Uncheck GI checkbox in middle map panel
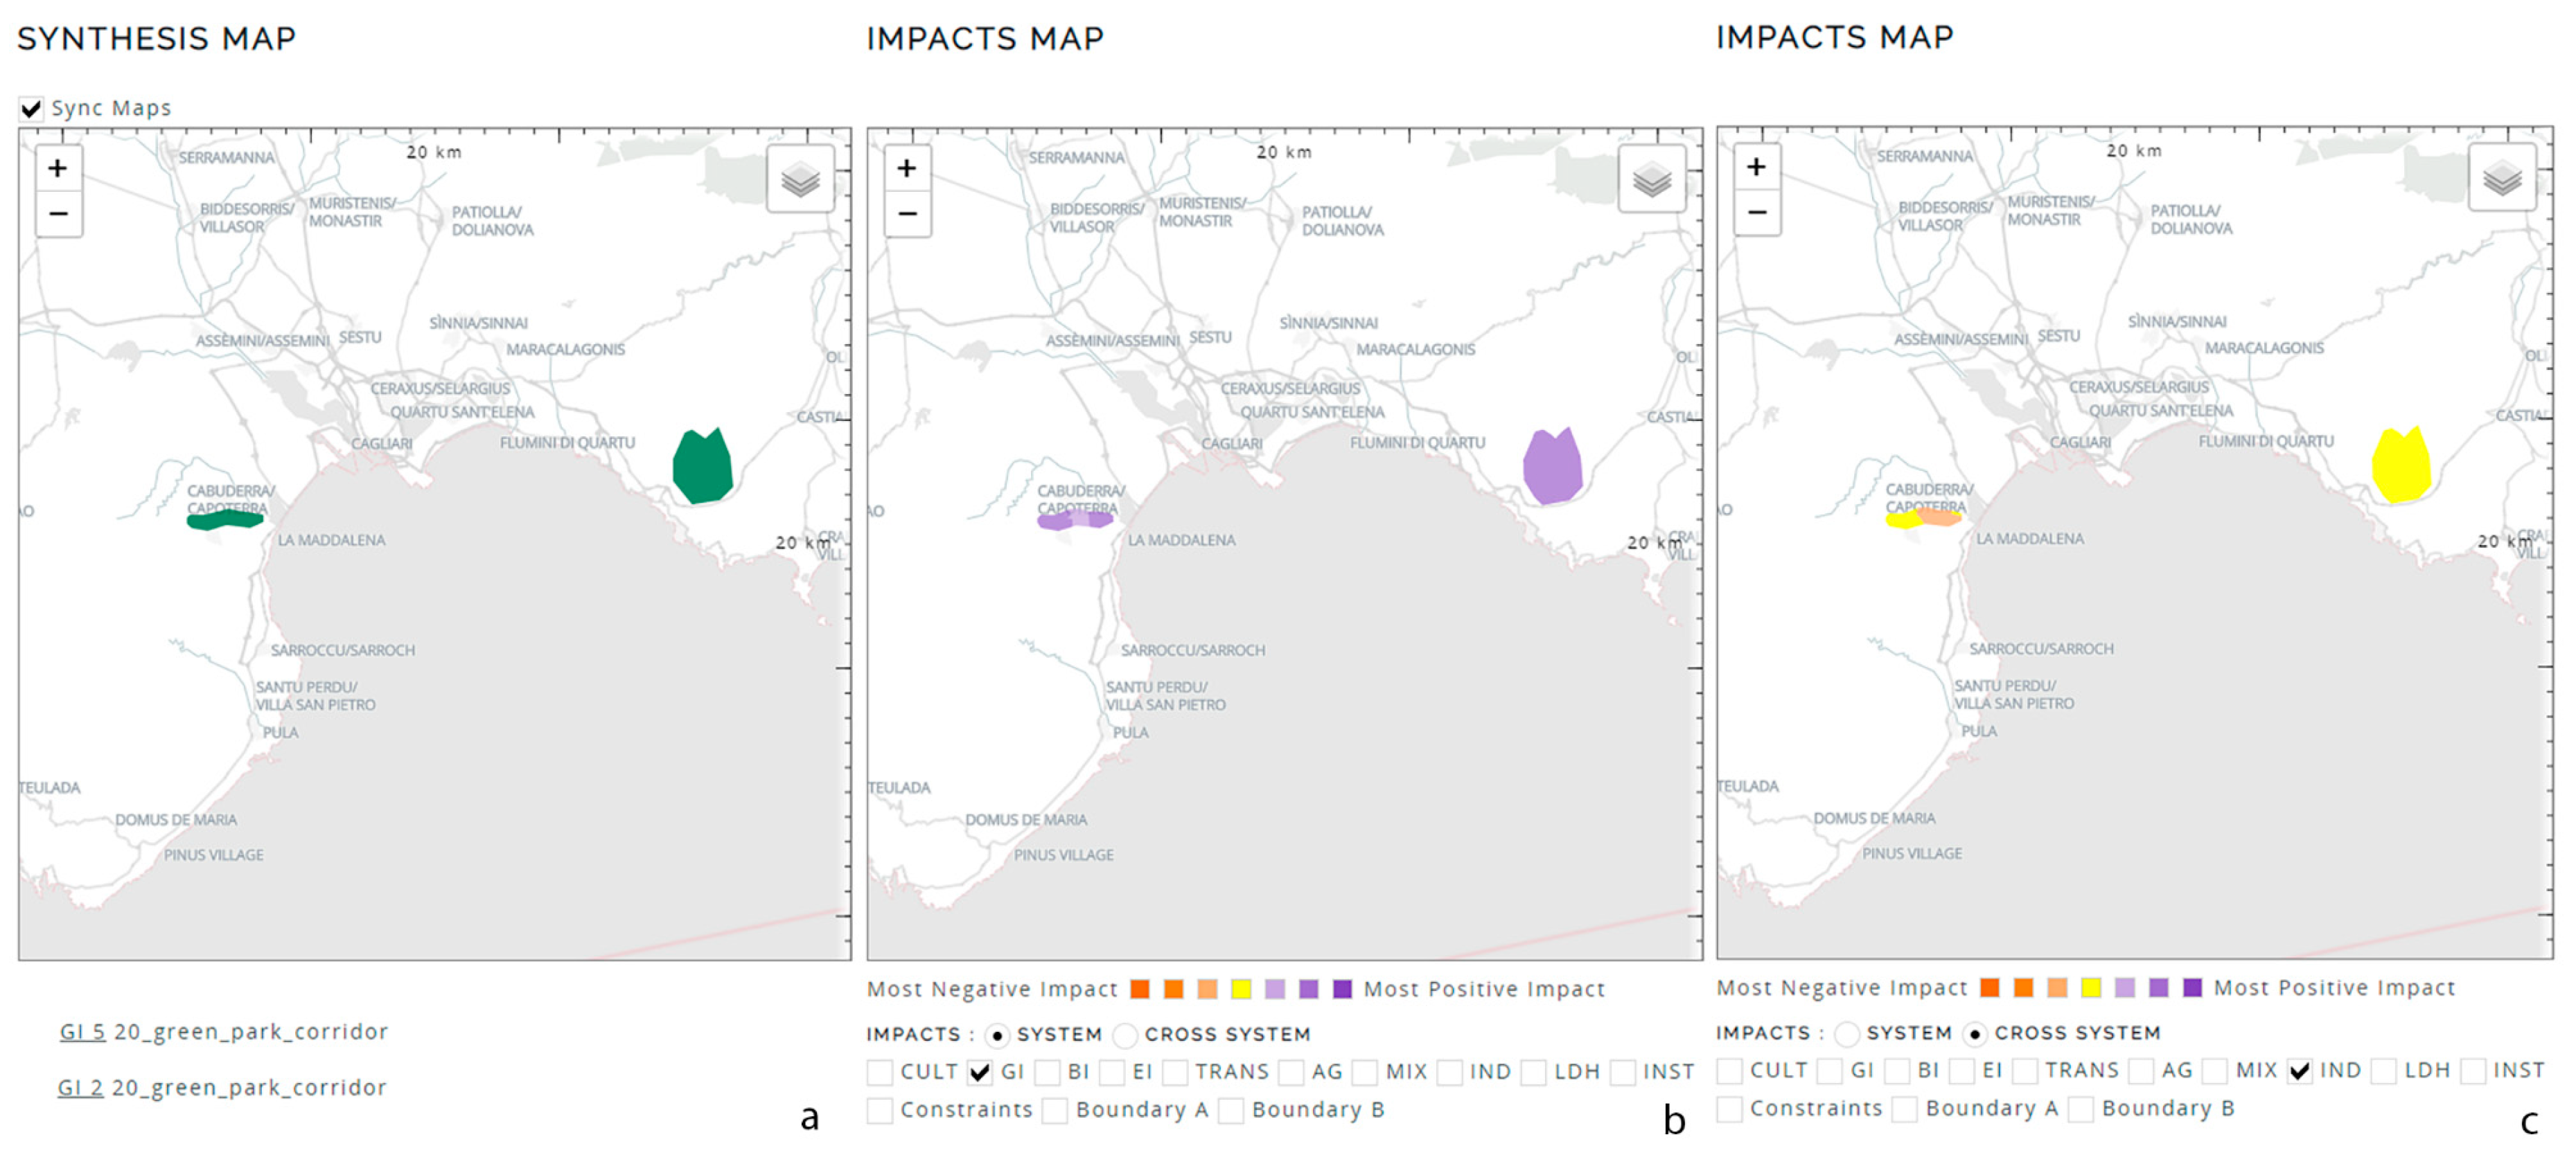 point(980,1072)
